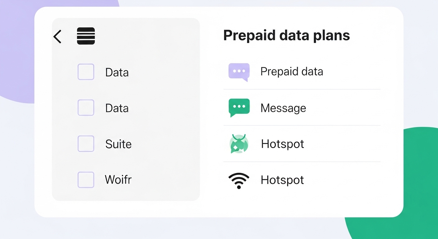Toggle the Woifr checkbox
438x239 pixels.
(86, 180)
